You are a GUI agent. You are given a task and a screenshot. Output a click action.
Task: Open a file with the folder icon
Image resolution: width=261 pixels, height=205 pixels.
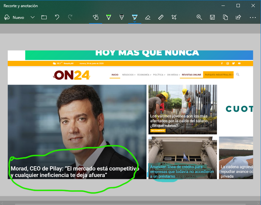(x=44, y=17)
